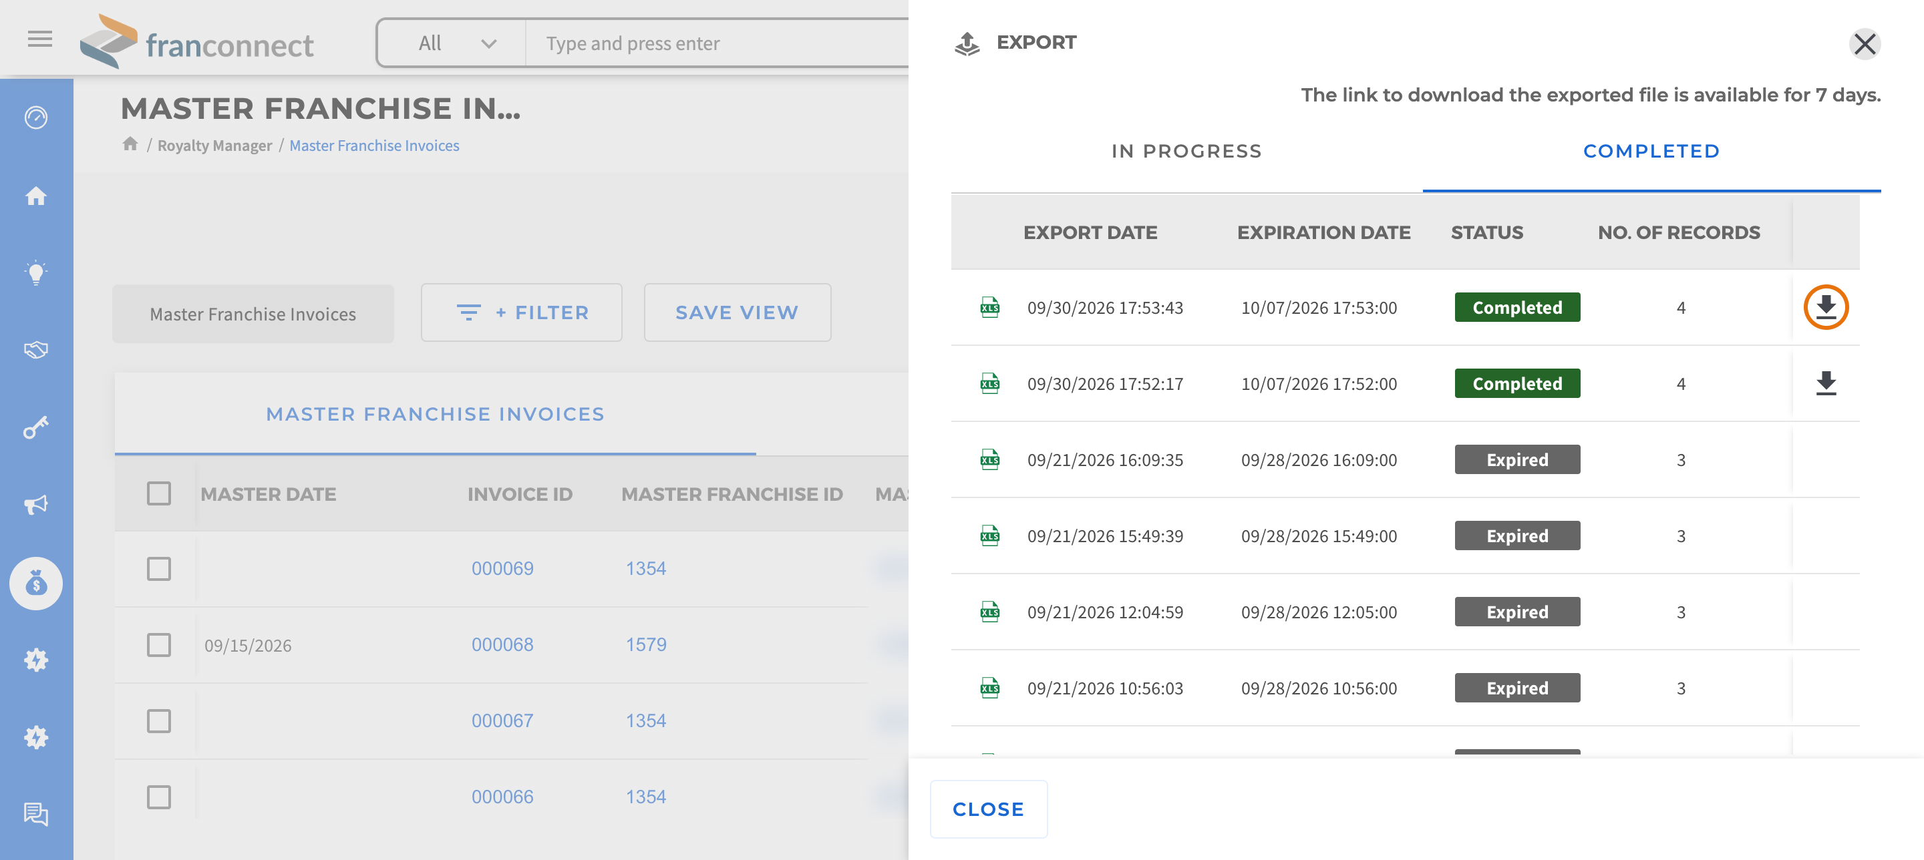This screenshot has width=1924, height=860.
Task: Focus the Type and press enter search field
Action: (717, 43)
